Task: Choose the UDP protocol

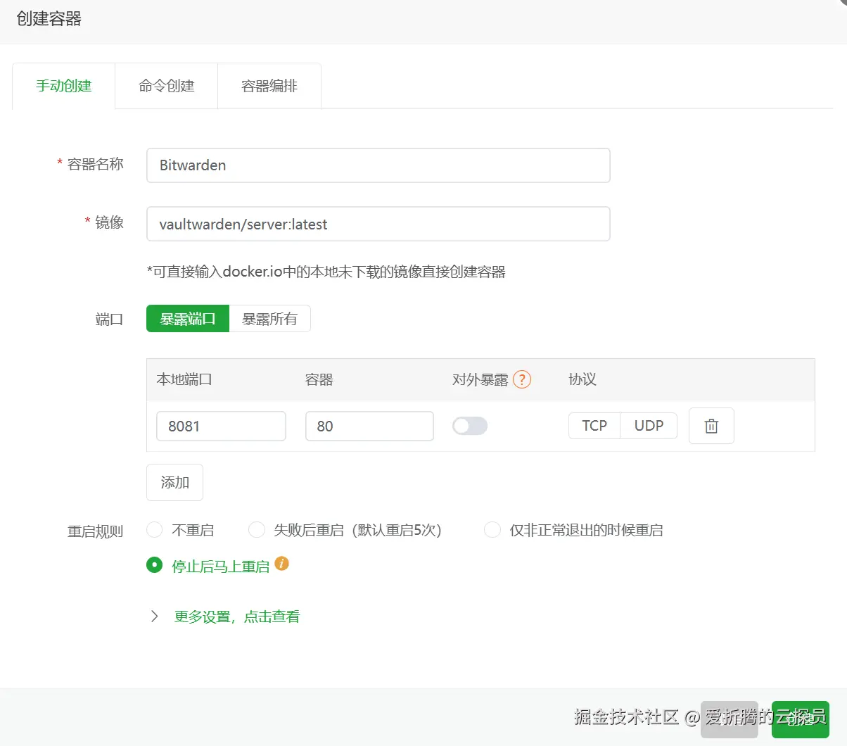Action: pyautogui.click(x=649, y=426)
